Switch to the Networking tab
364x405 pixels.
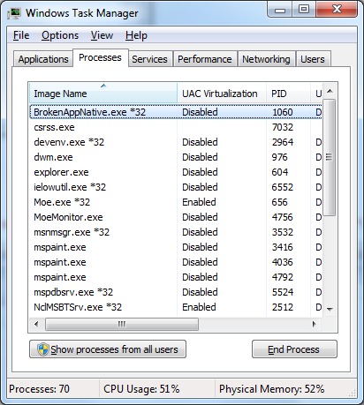click(x=266, y=59)
